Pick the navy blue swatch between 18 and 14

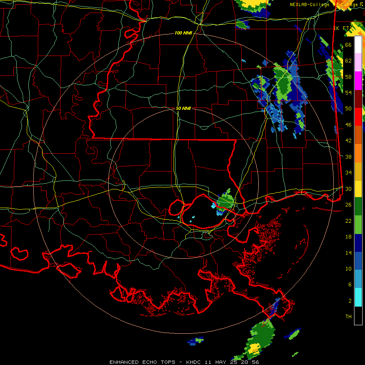[x=358, y=243]
